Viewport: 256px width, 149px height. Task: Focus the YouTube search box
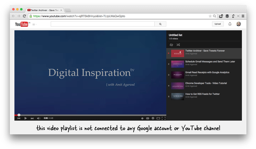pyautogui.click(x=103, y=24)
